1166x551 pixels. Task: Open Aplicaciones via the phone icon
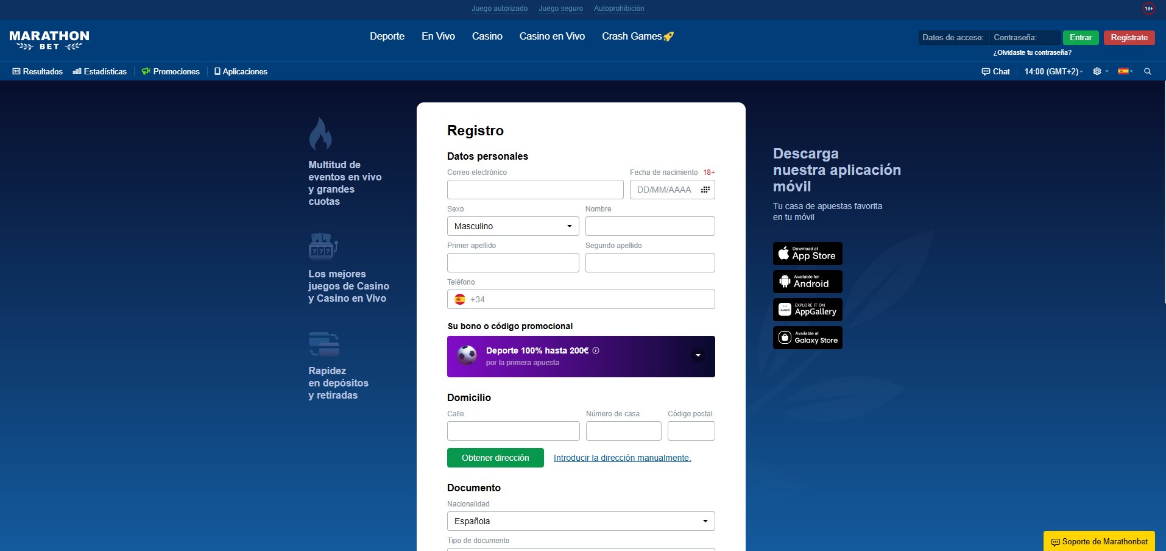pos(217,71)
